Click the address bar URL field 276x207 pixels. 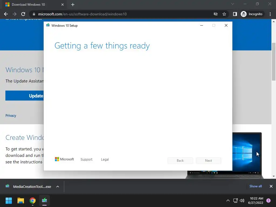[122, 14]
